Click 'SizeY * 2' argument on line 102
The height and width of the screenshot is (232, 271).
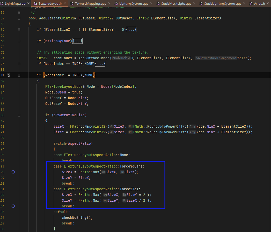point(136,195)
